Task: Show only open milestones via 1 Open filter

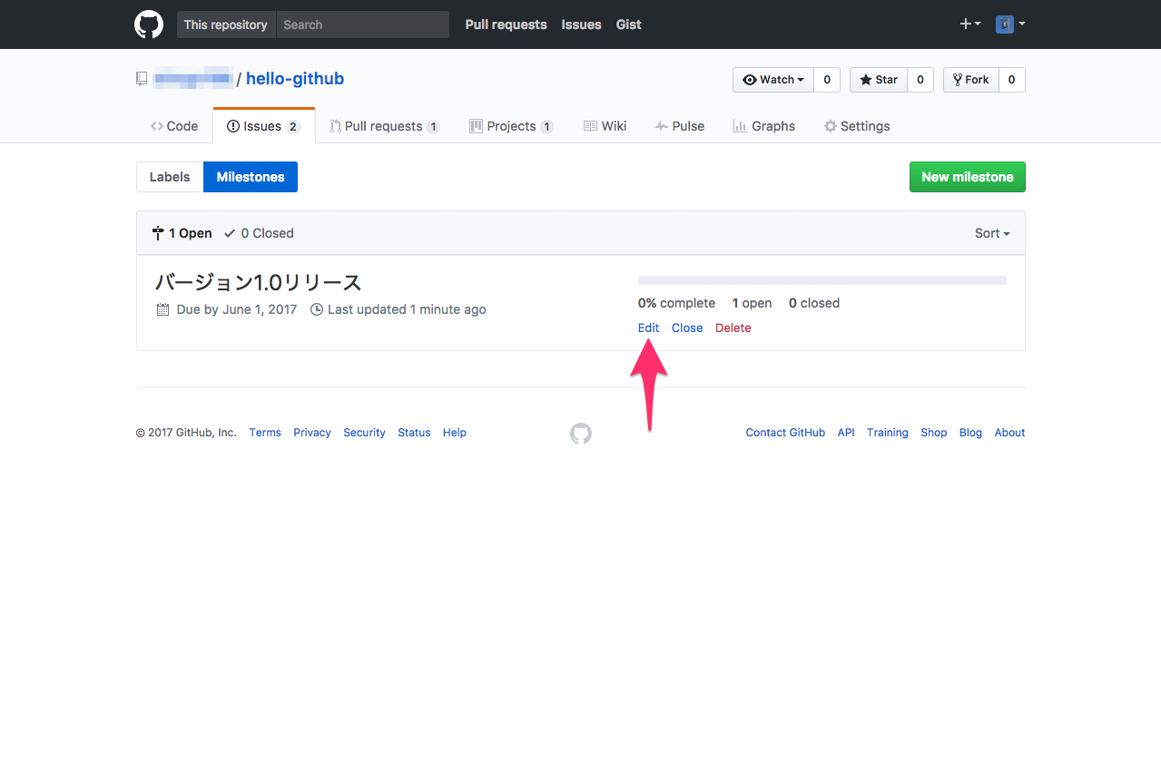Action: 182,233
